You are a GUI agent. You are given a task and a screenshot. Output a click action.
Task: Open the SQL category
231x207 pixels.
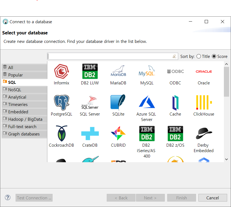24,82
